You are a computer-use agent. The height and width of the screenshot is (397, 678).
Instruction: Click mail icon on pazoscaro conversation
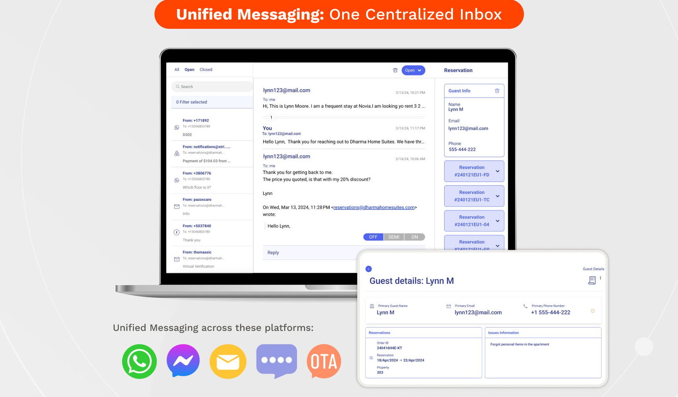coord(177,207)
